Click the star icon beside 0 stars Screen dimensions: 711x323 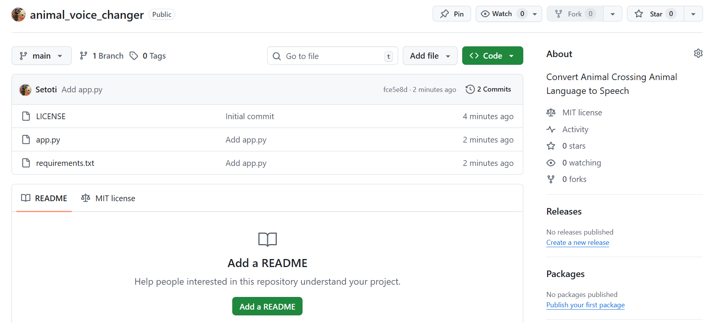[551, 146]
